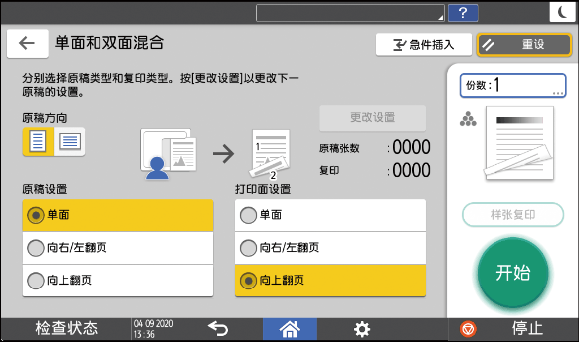Tap the color mode dots icon
The width and height of the screenshot is (579, 342).
(468, 119)
